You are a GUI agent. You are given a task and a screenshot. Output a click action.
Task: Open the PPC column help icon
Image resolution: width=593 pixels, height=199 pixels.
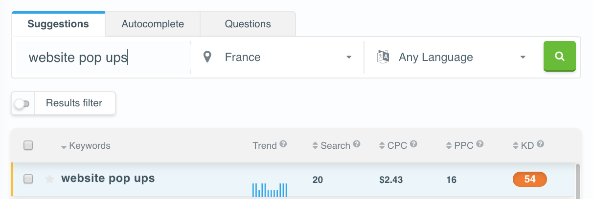pyautogui.click(x=480, y=144)
